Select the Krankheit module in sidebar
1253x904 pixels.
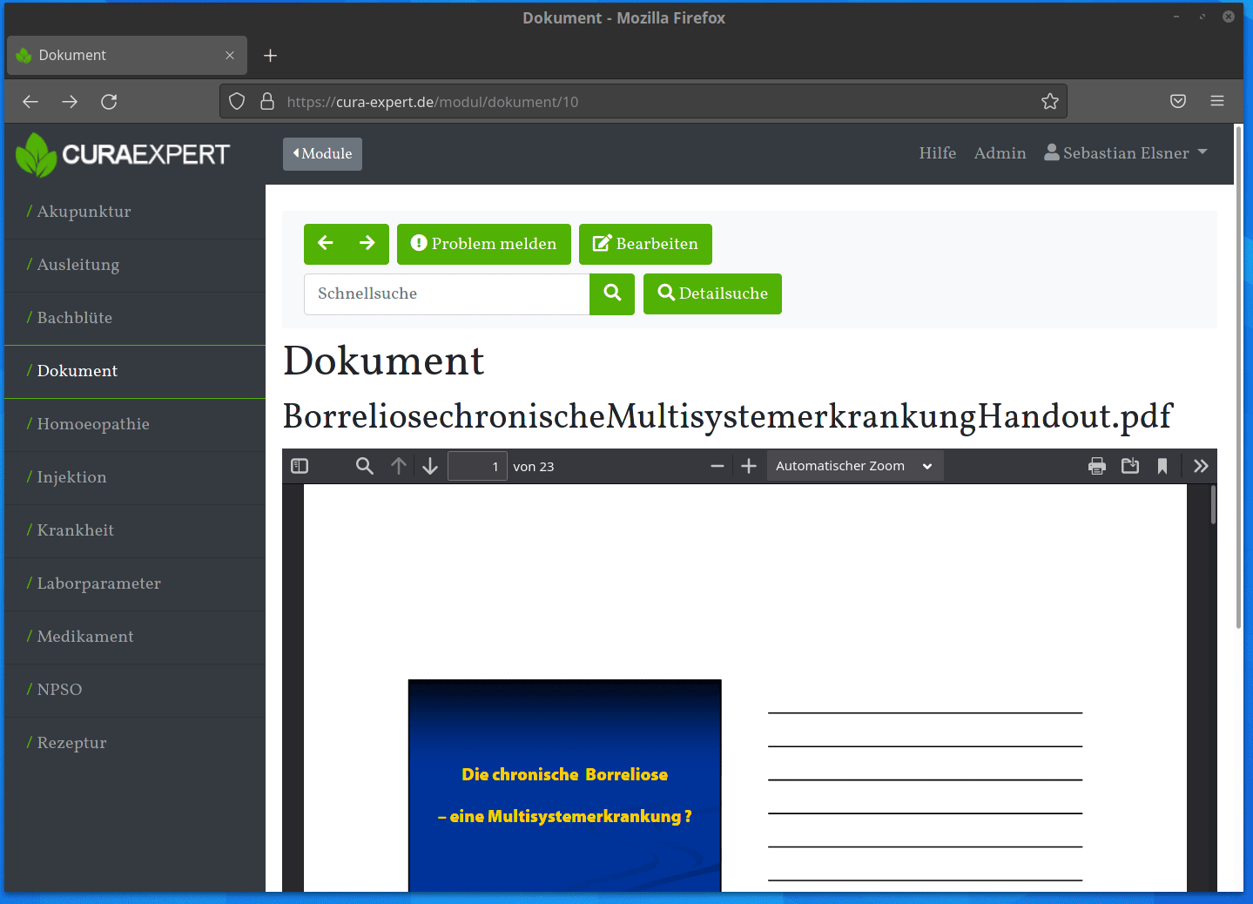pyautogui.click(x=74, y=530)
